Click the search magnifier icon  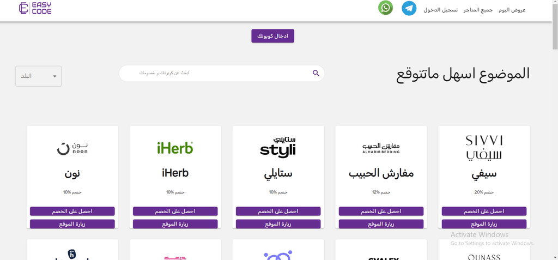click(316, 73)
